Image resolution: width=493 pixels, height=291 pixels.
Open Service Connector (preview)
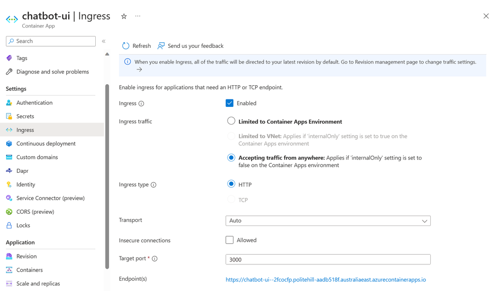pos(50,198)
